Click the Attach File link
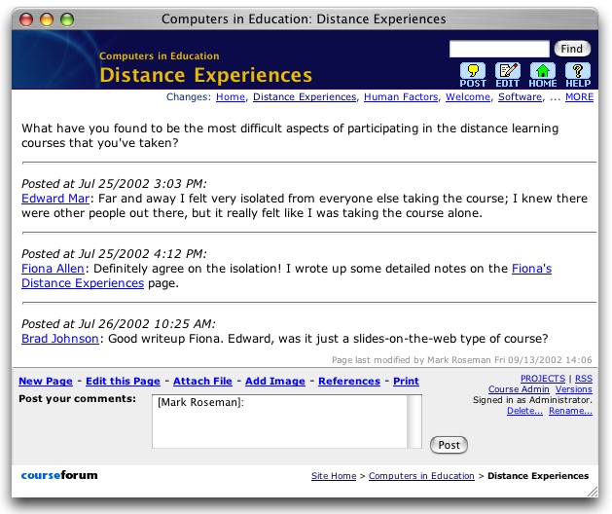Viewport: 612px width, 514px height. pyautogui.click(x=202, y=382)
